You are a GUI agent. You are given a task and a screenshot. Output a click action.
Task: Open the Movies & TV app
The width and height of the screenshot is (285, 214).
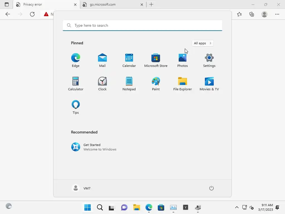pyautogui.click(x=209, y=84)
